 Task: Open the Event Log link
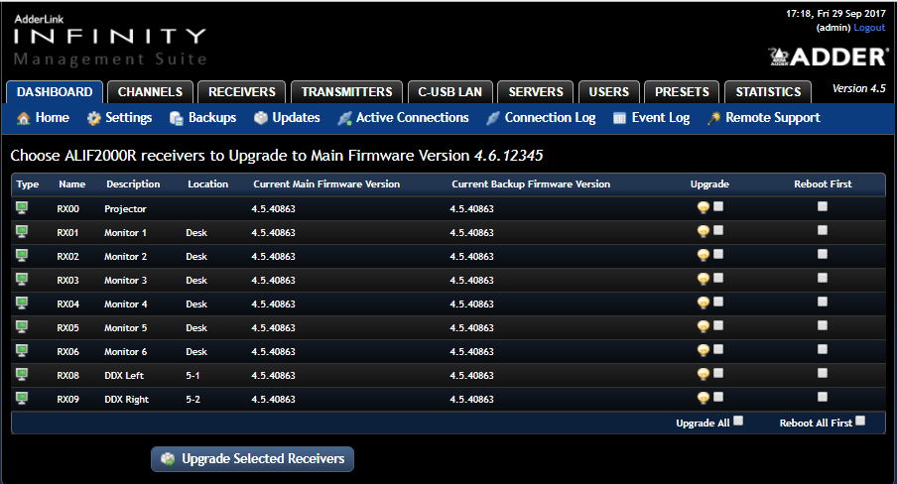tap(660, 118)
